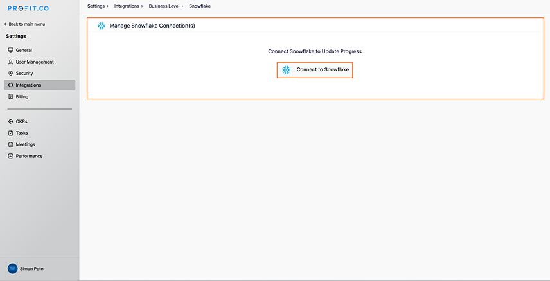Click Business Level breadcrumb

tap(164, 6)
